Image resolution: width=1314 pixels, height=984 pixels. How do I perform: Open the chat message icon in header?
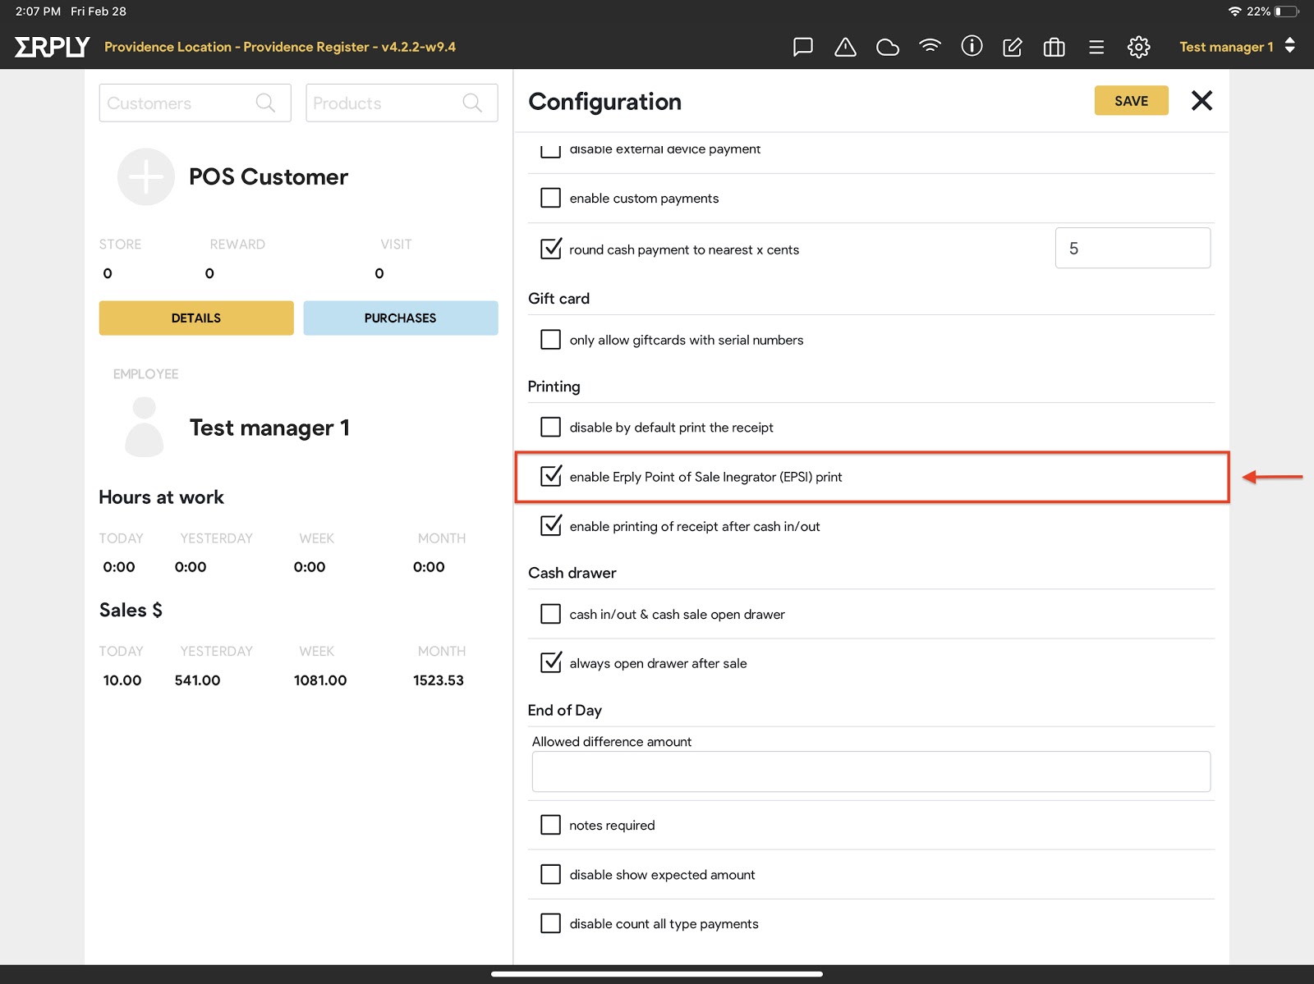tap(802, 47)
